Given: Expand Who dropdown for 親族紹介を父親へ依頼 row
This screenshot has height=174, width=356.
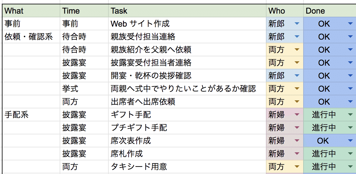Looking at the screenshot, I should 297,50.
